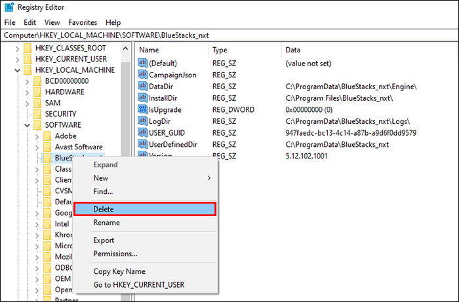
Task: Click the HKEY_CLASSES_ROOT folder icon
Action: point(28,48)
